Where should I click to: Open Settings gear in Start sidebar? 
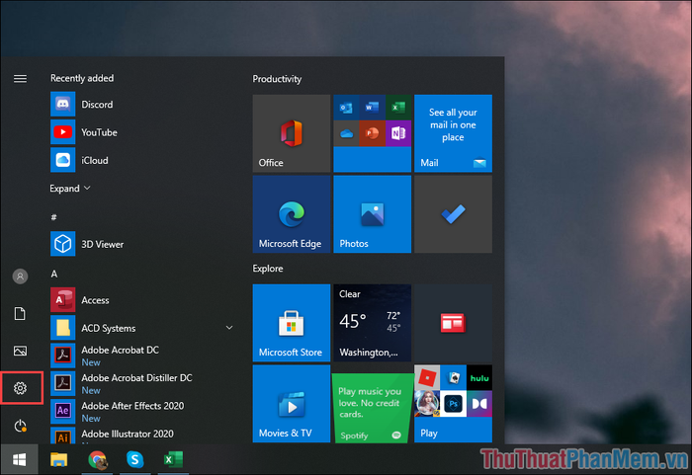pos(20,388)
